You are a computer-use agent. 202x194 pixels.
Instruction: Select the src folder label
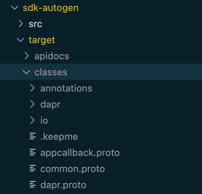pyautogui.click(x=35, y=24)
